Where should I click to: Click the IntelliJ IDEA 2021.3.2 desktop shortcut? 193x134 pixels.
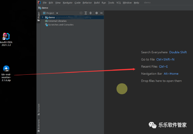click(x=6, y=39)
